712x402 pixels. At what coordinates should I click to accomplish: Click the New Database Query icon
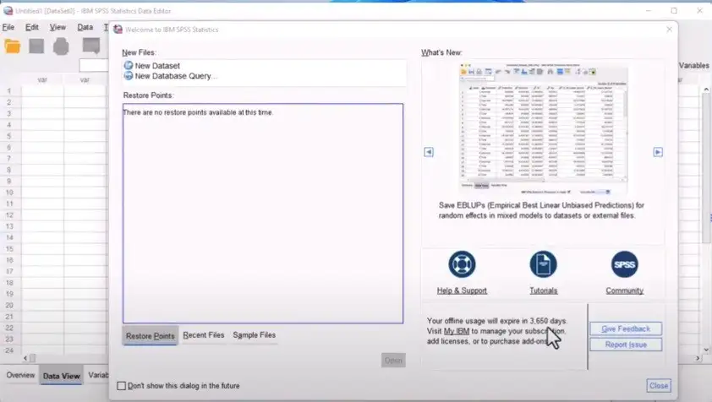(129, 76)
